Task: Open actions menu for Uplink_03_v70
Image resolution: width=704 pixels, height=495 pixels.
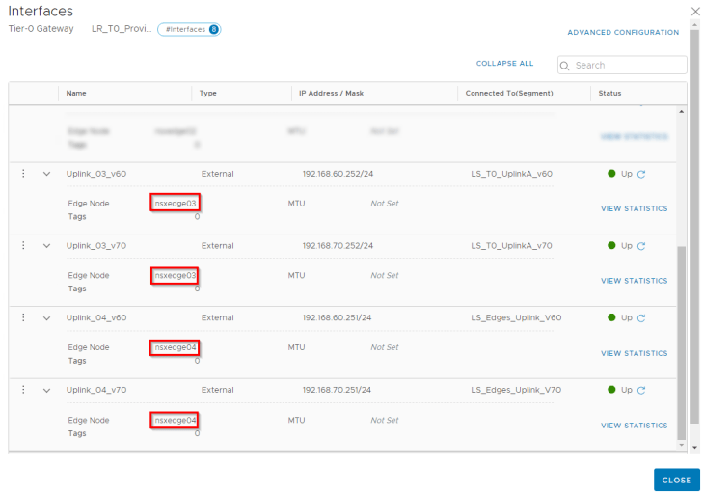Action: click(23, 246)
